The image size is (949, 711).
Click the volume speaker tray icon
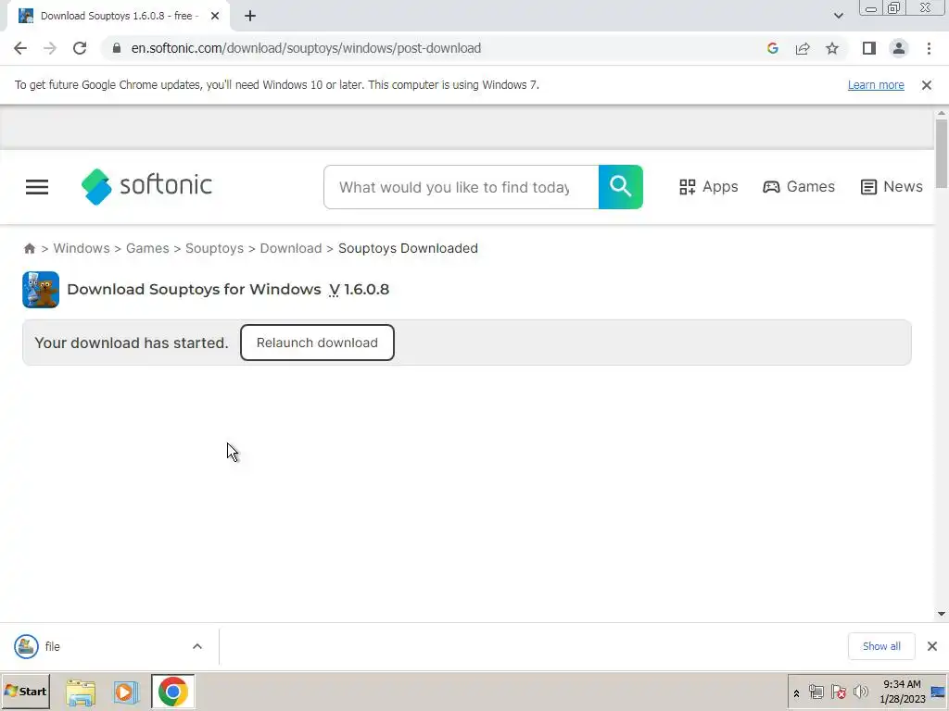[860, 692]
